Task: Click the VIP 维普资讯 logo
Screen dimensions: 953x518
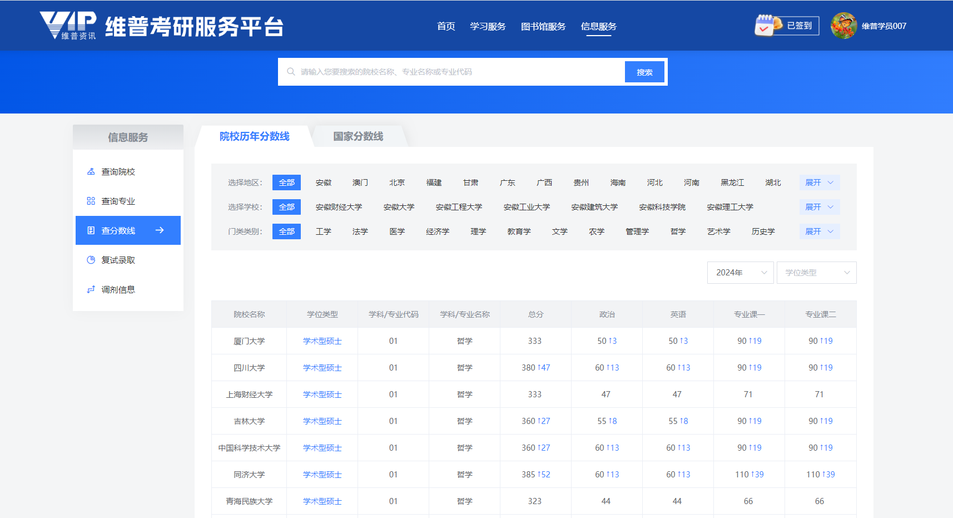Action: pyautogui.click(x=68, y=26)
